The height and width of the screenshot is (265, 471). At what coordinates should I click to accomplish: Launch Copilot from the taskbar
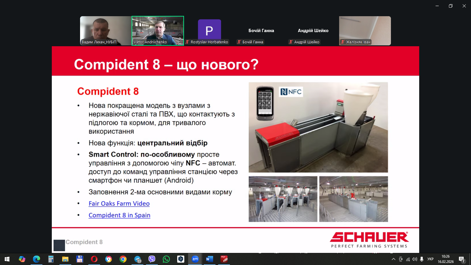point(22,259)
